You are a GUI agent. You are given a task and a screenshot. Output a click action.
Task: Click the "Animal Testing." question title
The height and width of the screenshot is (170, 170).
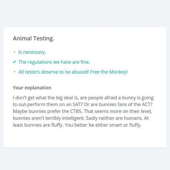(x=33, y=39)
